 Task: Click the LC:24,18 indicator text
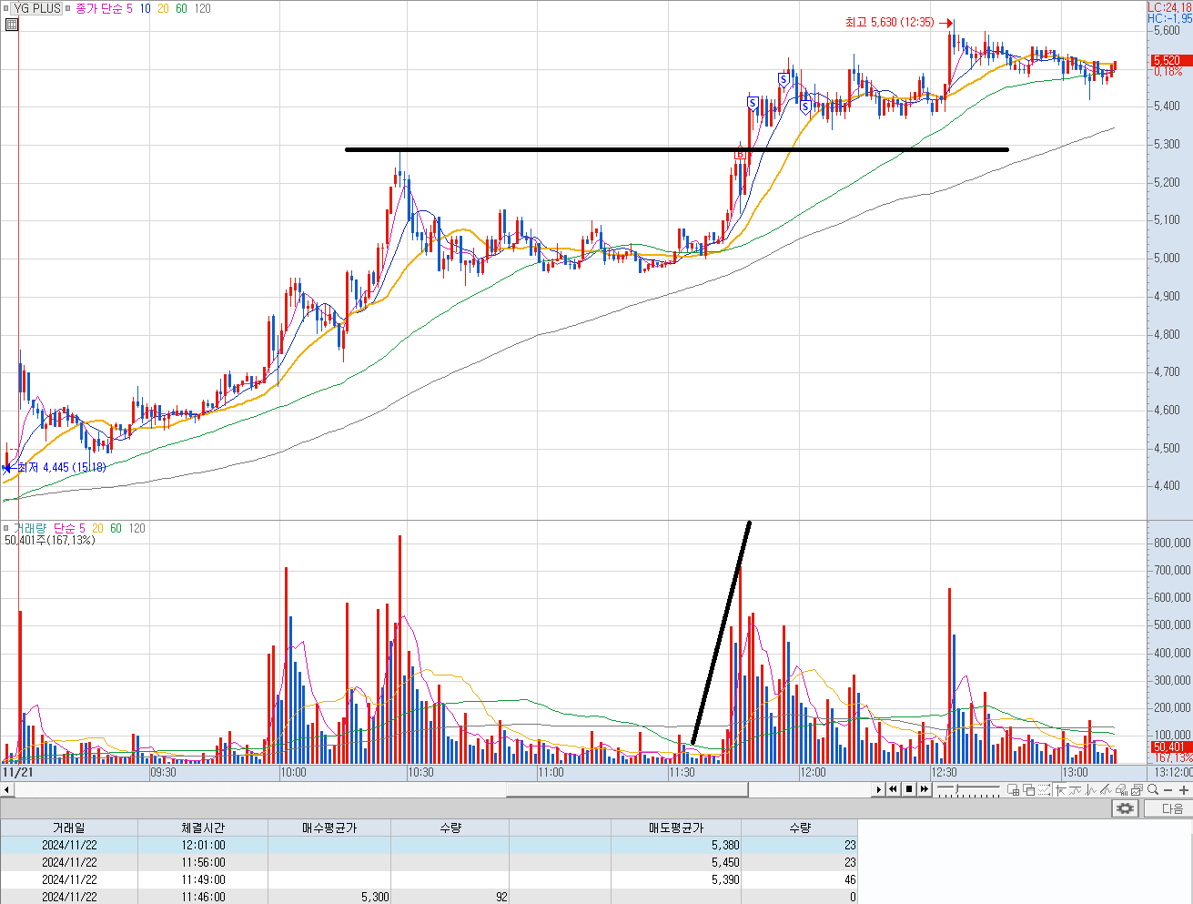(1168, 7)
